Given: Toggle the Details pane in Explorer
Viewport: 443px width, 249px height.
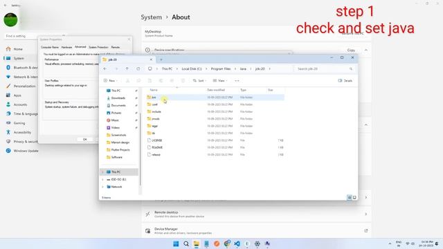Looking at the screenshot, I should tap(345, 81).
